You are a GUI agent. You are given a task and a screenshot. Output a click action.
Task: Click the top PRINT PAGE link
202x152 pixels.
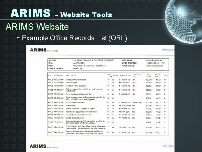(168, 50)
